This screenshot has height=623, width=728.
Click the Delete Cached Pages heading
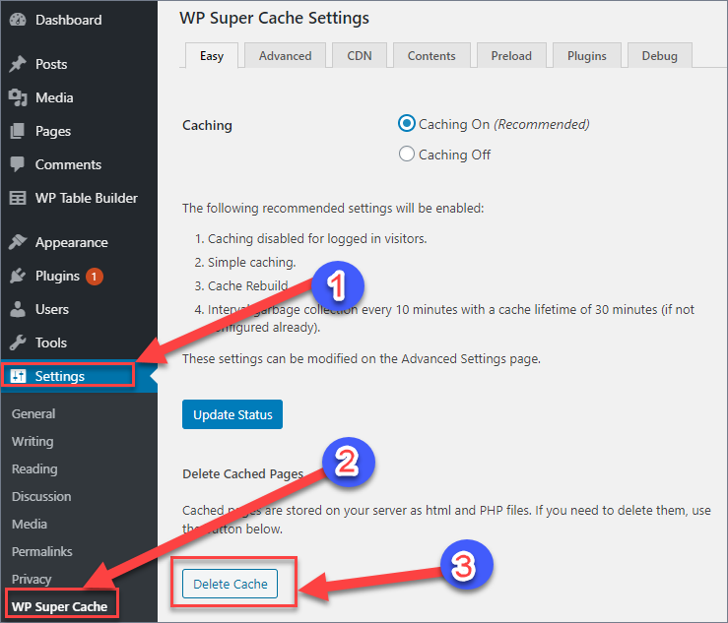(242, 473)
